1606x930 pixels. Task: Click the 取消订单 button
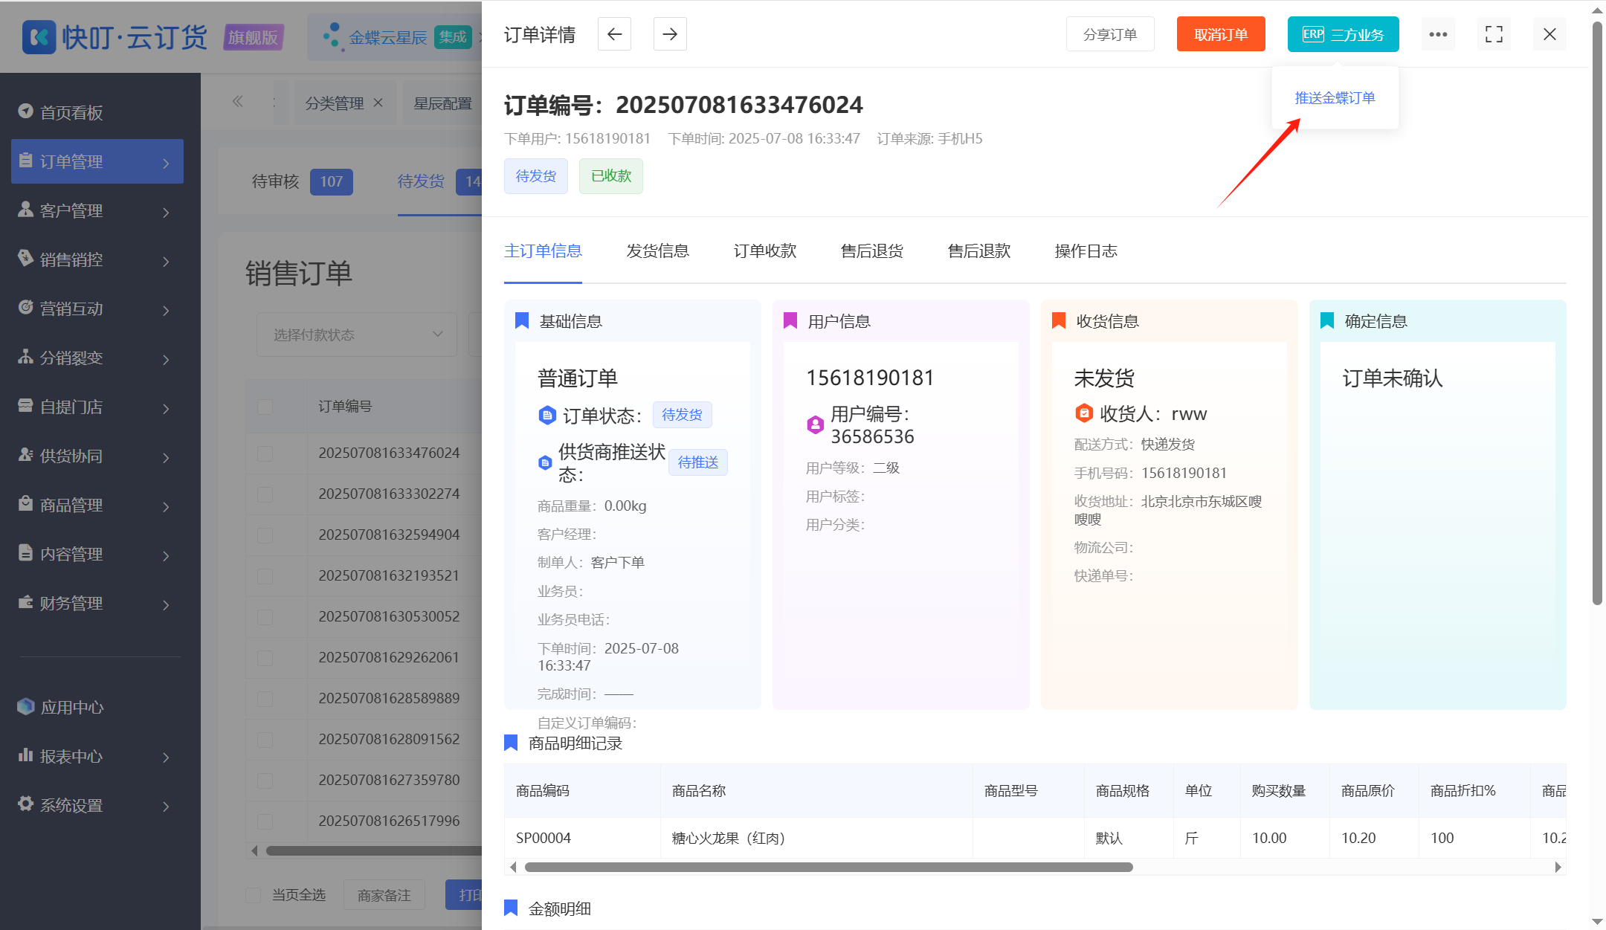pyautogui.click(x=1221, y=34)
